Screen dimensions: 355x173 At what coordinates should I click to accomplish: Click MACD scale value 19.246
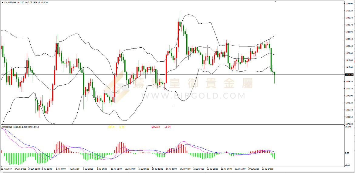point(348,127)
